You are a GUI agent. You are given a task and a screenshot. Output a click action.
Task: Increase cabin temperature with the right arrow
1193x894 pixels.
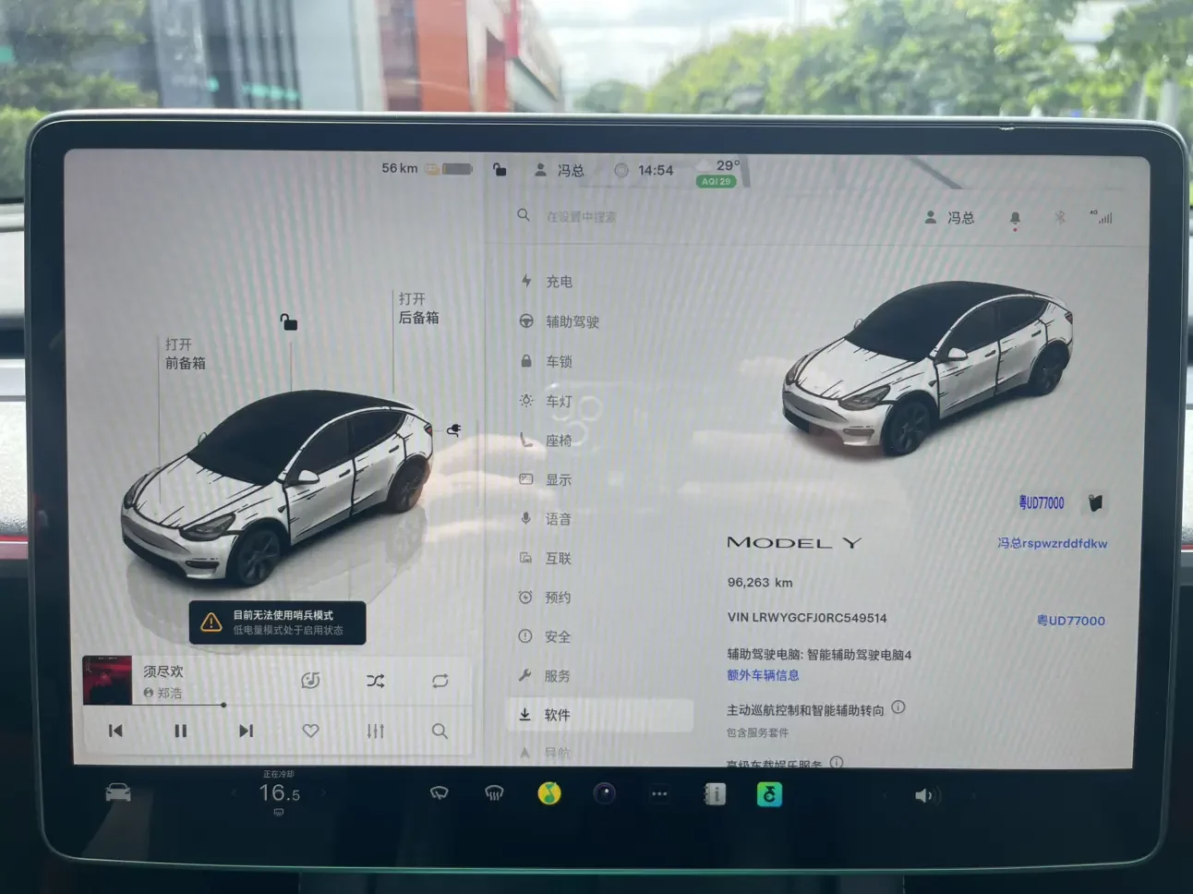pyautogui.click(x=322, y=792)
